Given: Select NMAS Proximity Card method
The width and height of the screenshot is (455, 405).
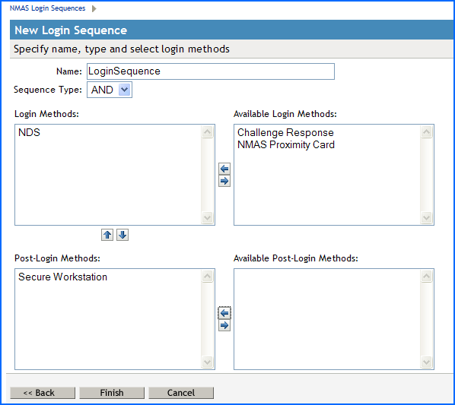Looking at the screenshot, I should point(286,144).
